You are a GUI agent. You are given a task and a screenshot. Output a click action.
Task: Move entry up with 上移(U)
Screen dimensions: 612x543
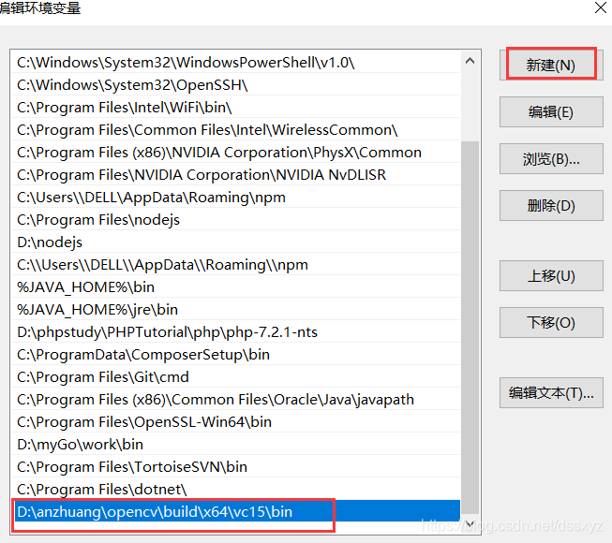[x=551, y=275]
